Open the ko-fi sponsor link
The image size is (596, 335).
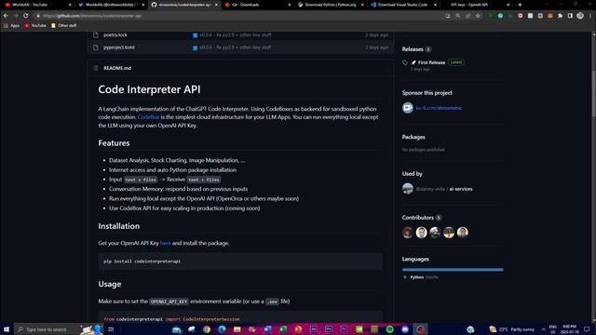pyautogui.click(x=439, y=108)
